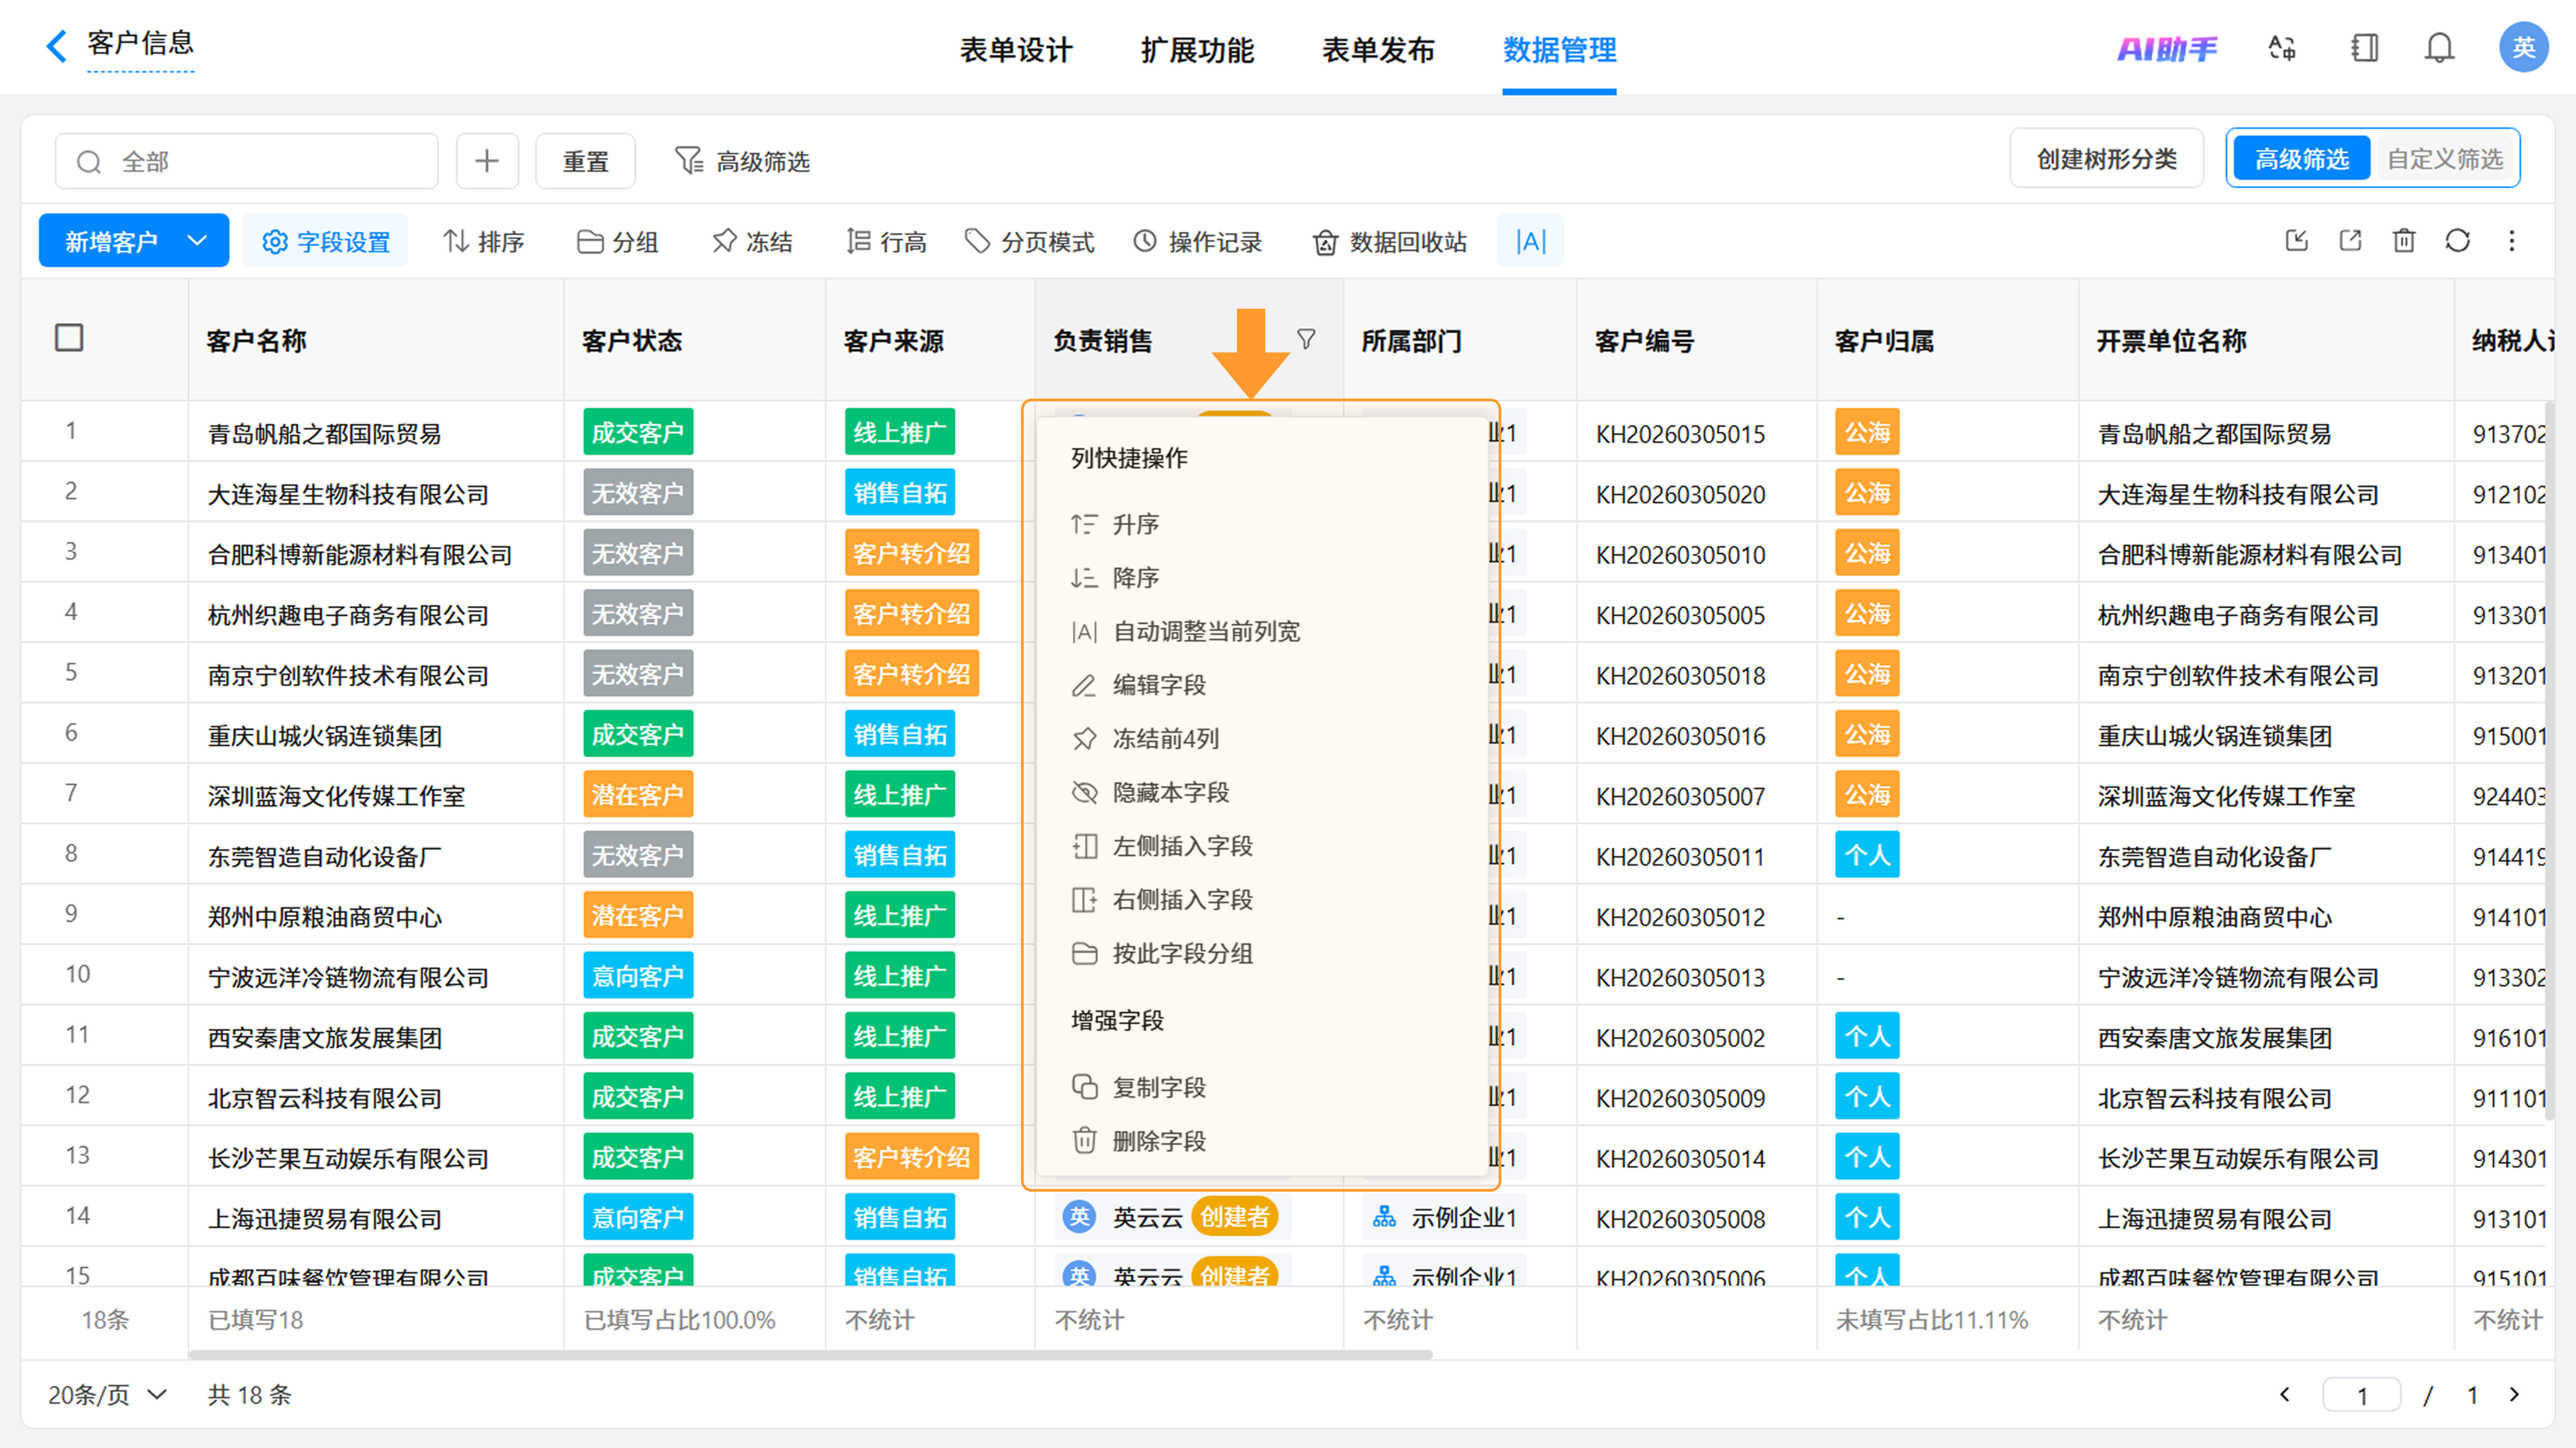This screenshot has height=1448, width=2576.
Task: Click the refresh icon in toolbar
Action: pyautogui.click(x=2458, y=240)
